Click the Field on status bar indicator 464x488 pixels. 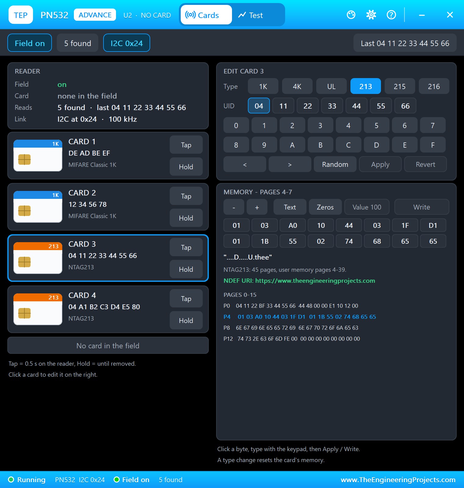(x=132, y=480)
